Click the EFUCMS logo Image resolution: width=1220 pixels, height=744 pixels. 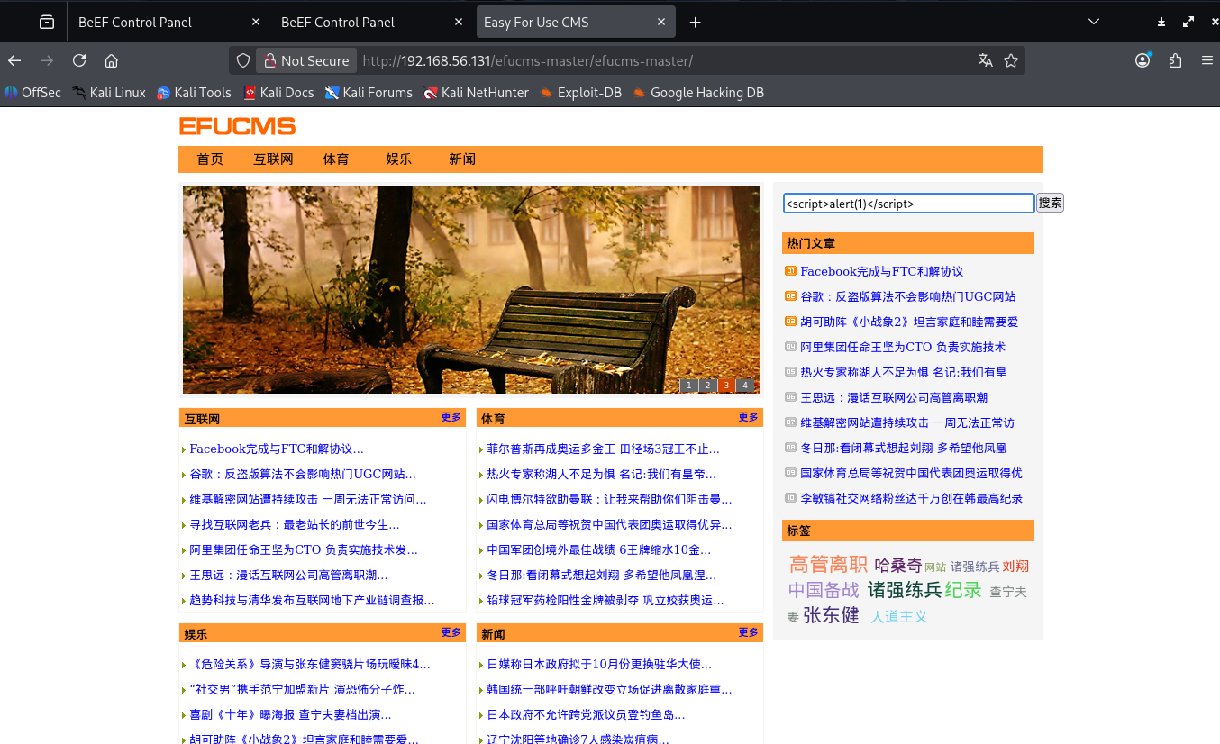click(237, 126)
